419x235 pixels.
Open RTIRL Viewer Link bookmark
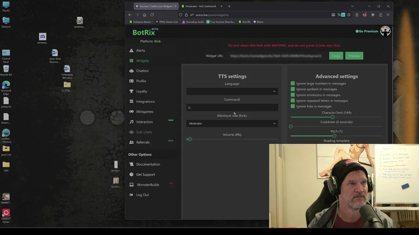[167, 22]
